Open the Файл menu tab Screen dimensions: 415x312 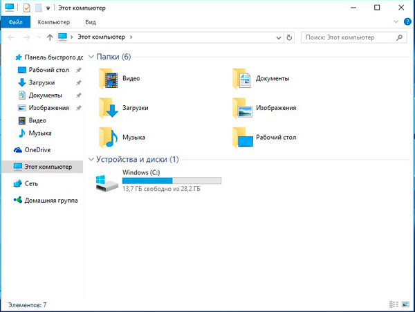pyautogui.click(x=15, y=22)
